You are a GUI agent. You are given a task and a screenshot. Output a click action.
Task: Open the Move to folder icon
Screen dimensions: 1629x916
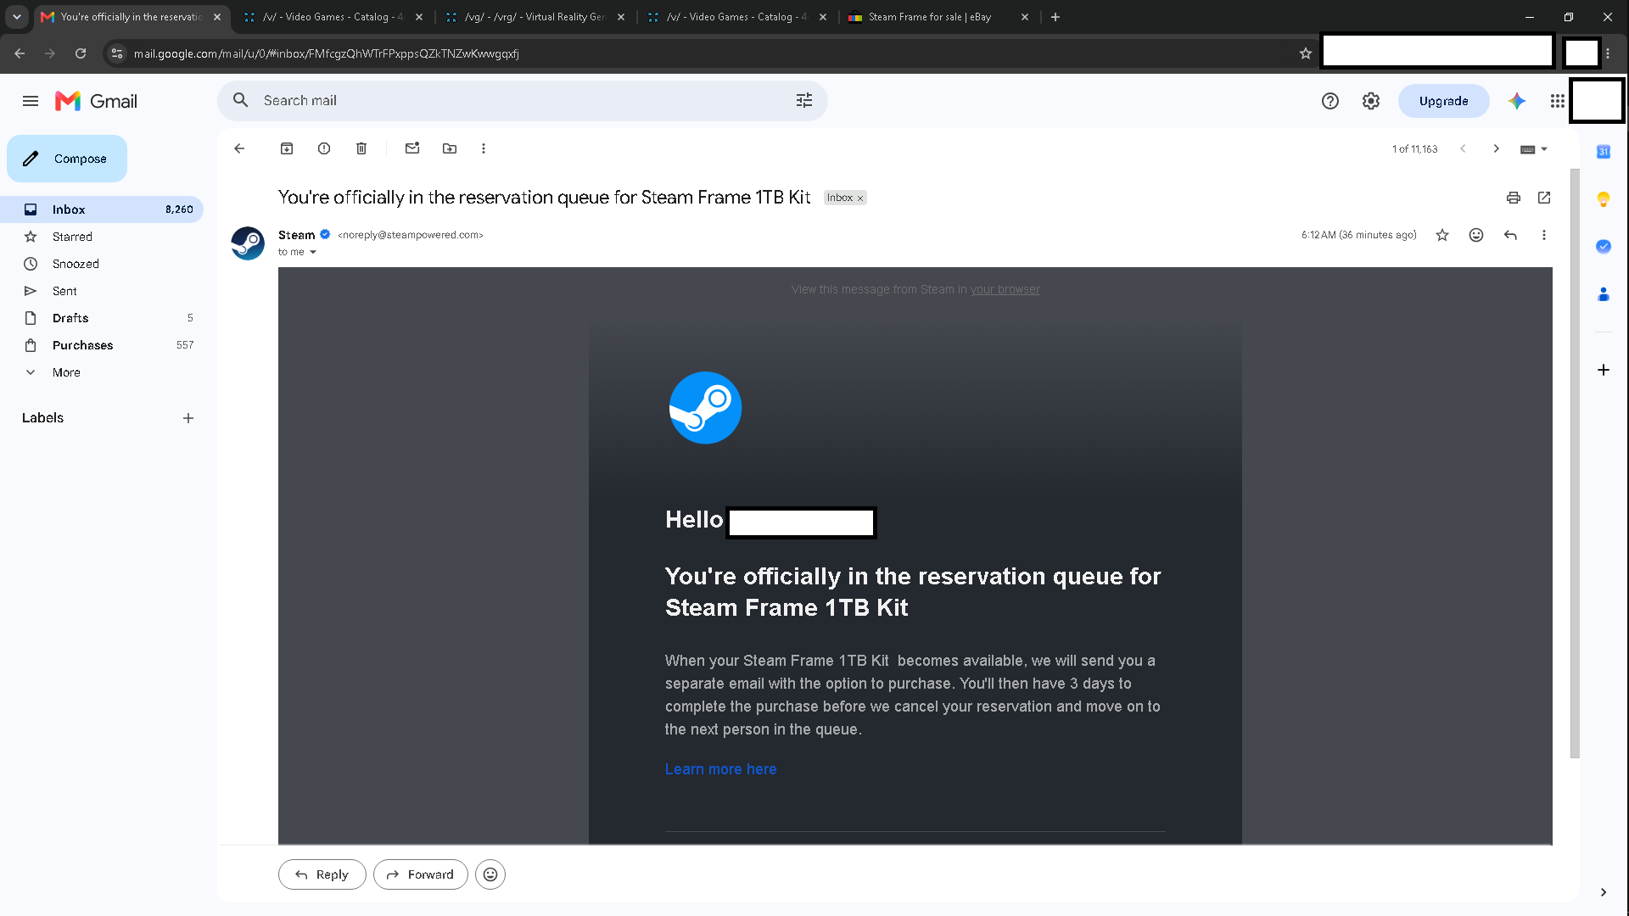[450, 148]
